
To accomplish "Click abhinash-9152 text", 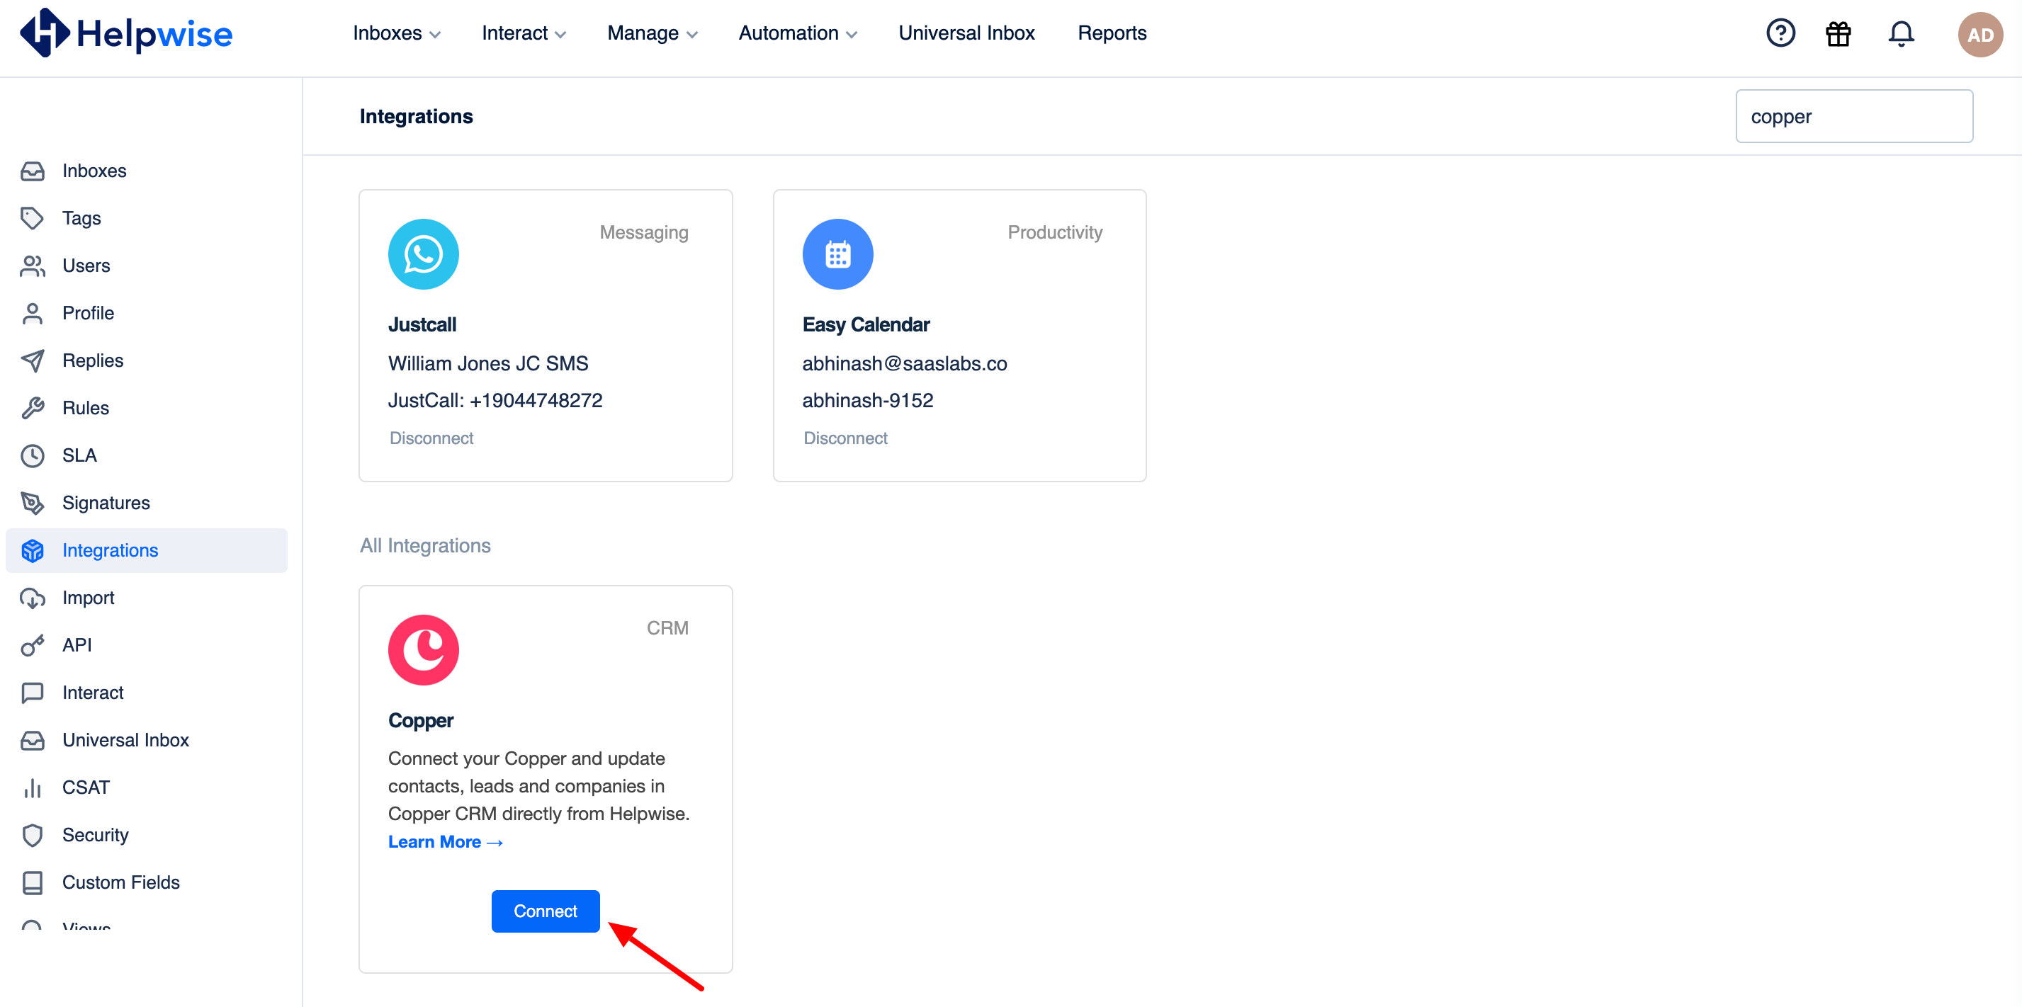I will pyautogui.click(x=867, y=400).
